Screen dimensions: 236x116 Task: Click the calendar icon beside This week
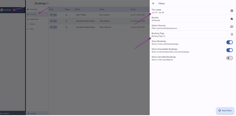pyautogui.click(x=231, y=11)
